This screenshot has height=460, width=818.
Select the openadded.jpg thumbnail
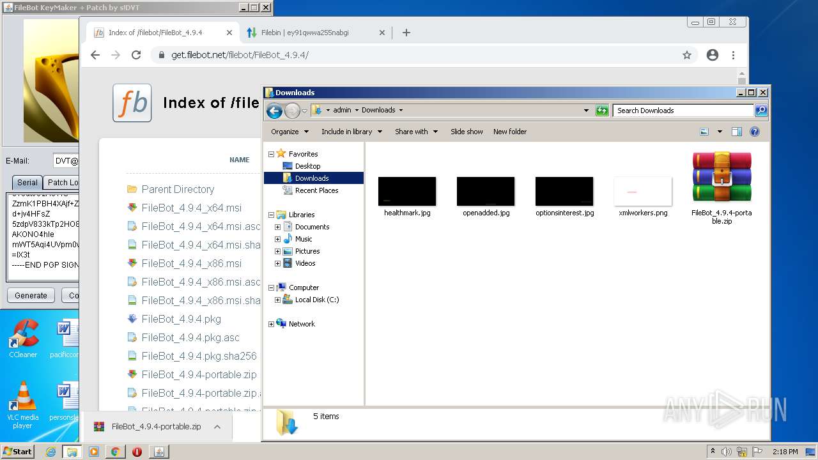pyautogui.click(x=486, y=192)
